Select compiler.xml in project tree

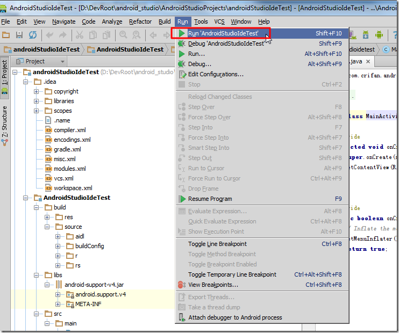(x=70, y=130)
